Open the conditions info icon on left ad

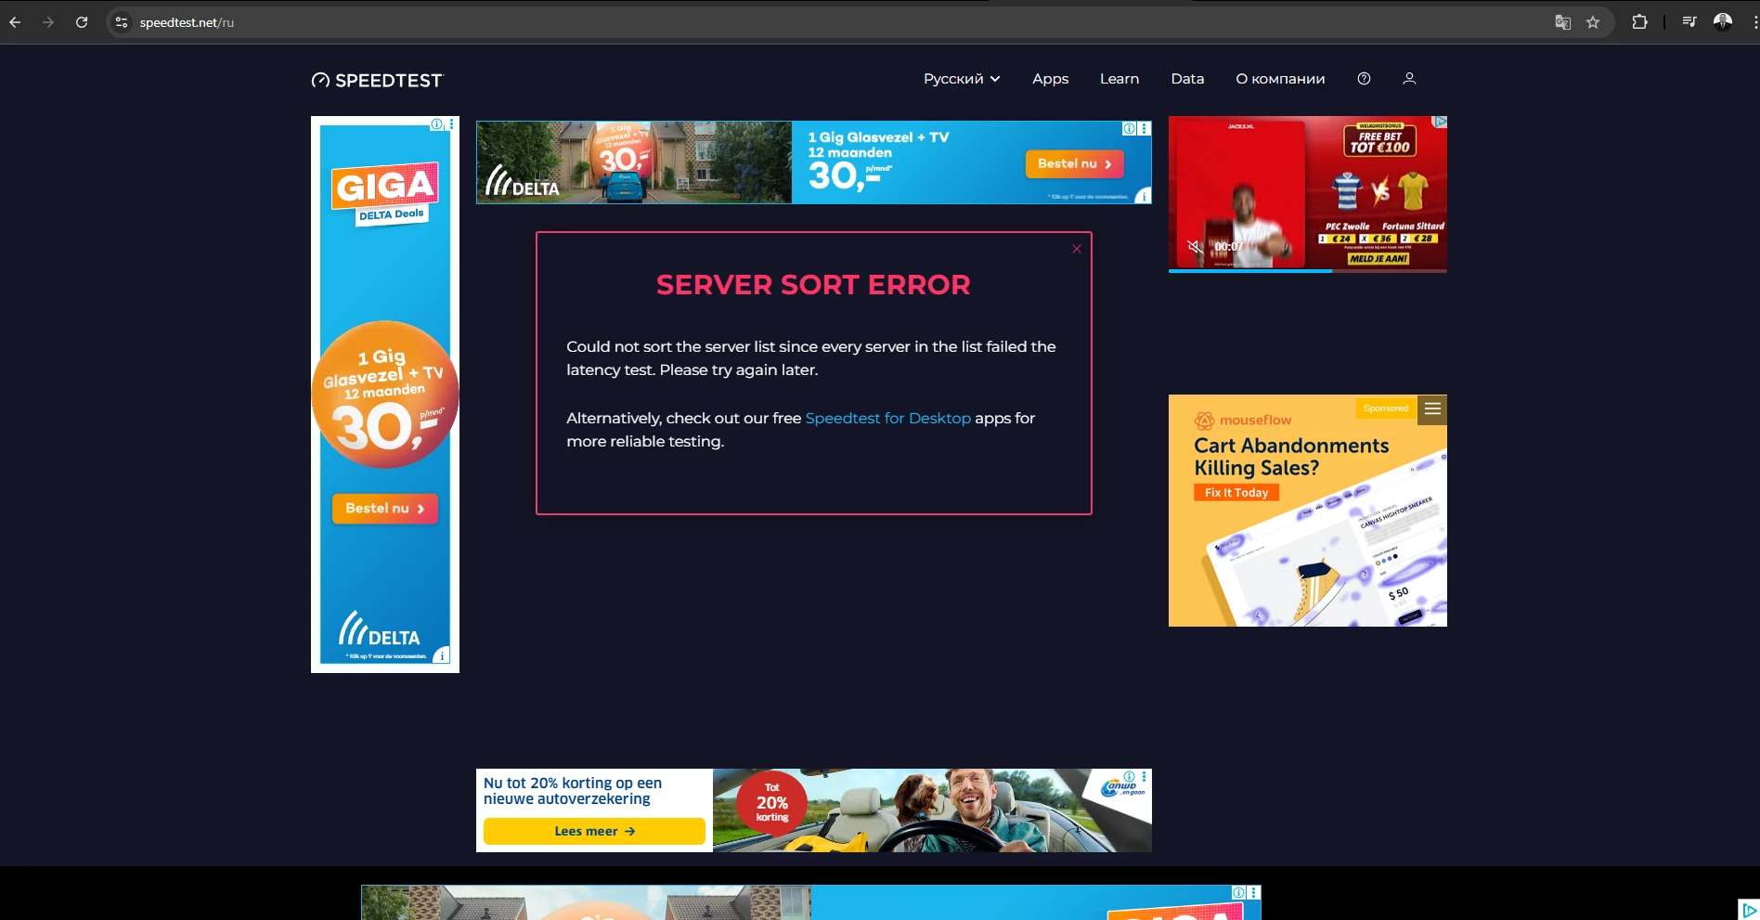point(443,655)
